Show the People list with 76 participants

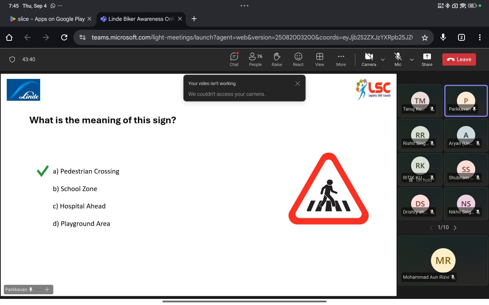[x=255, y=59]
